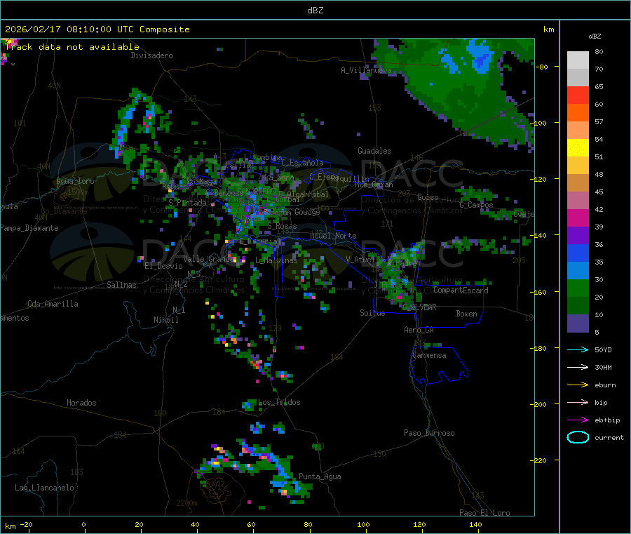Click the 'C_Campos' map label
The image size is (631, 534).
click(x=476, y=205)
